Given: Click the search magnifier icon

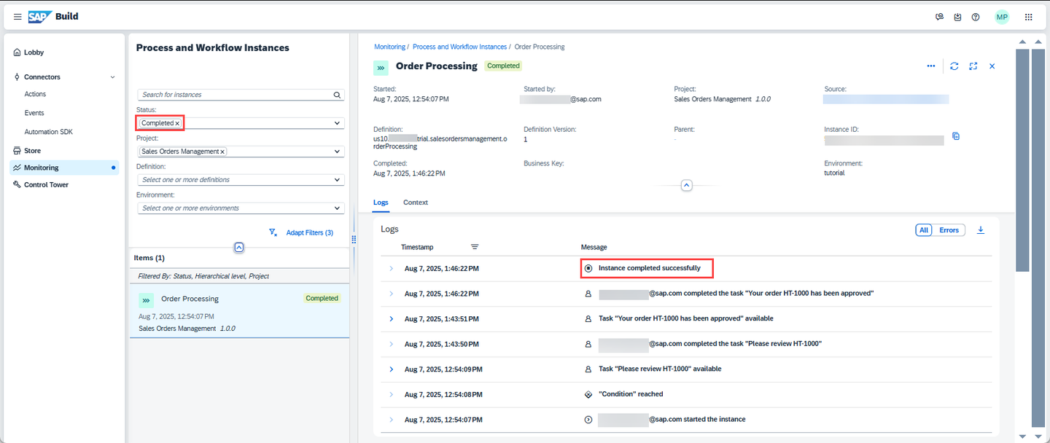Looking at the screenshot, I should click(337, 95).
